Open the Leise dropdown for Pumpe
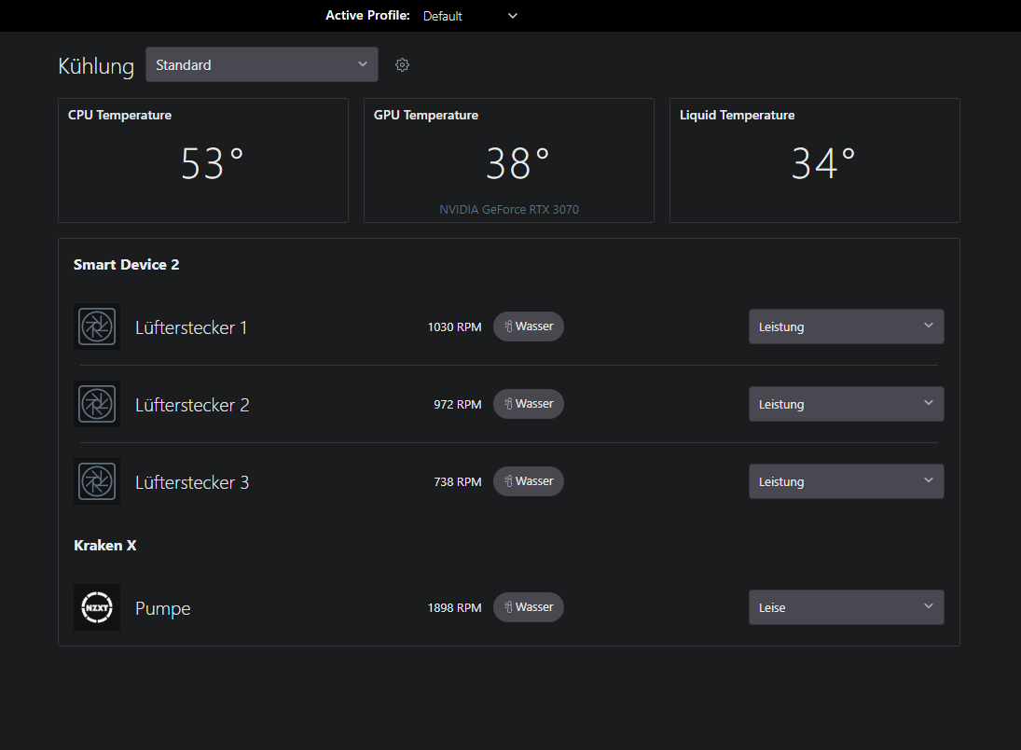 (x=846, y=607)
